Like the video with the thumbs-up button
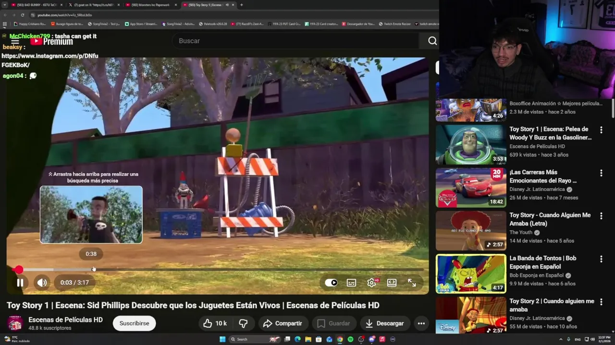This screenshot has width=615, height=345. pyautogui.click(x=215, y=323)
